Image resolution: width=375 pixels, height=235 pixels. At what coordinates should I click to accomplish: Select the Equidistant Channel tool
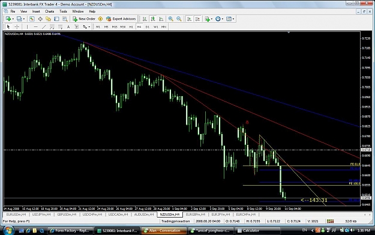pos(52,27)
